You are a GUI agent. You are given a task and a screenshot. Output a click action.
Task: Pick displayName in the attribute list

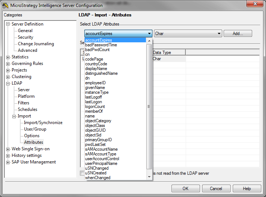click(115, 69)
